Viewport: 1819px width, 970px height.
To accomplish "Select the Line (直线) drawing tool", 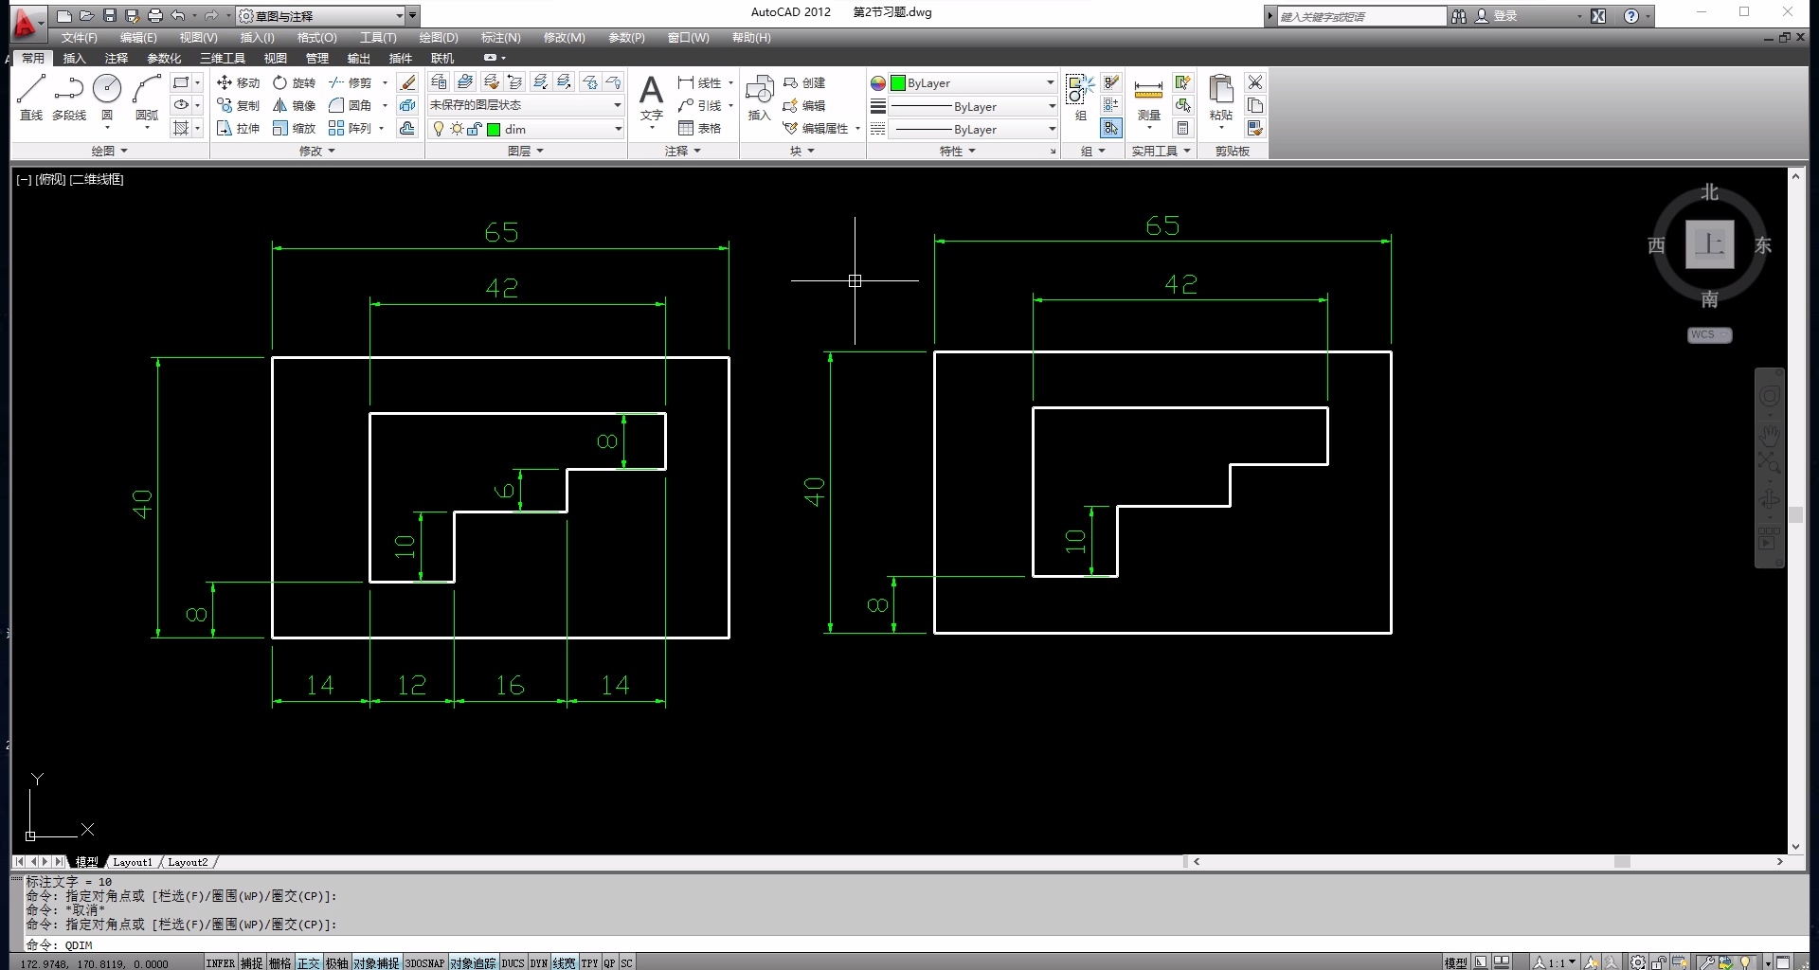I will point(30,97).
